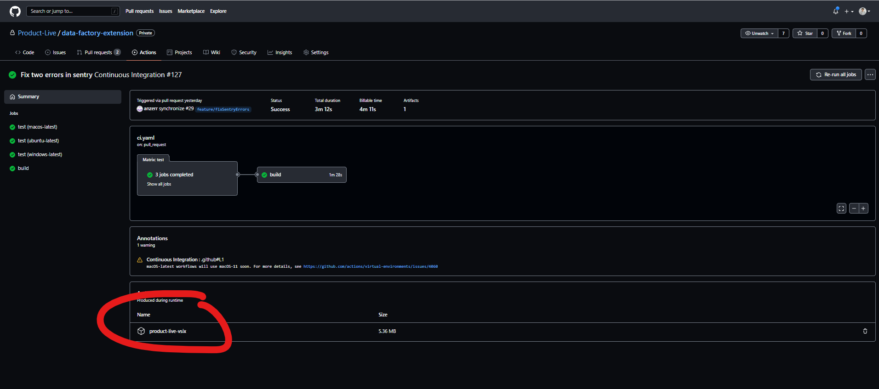The image size is (879, 389).
Task: Open the notifications bell
Action: tap(835, 11)
